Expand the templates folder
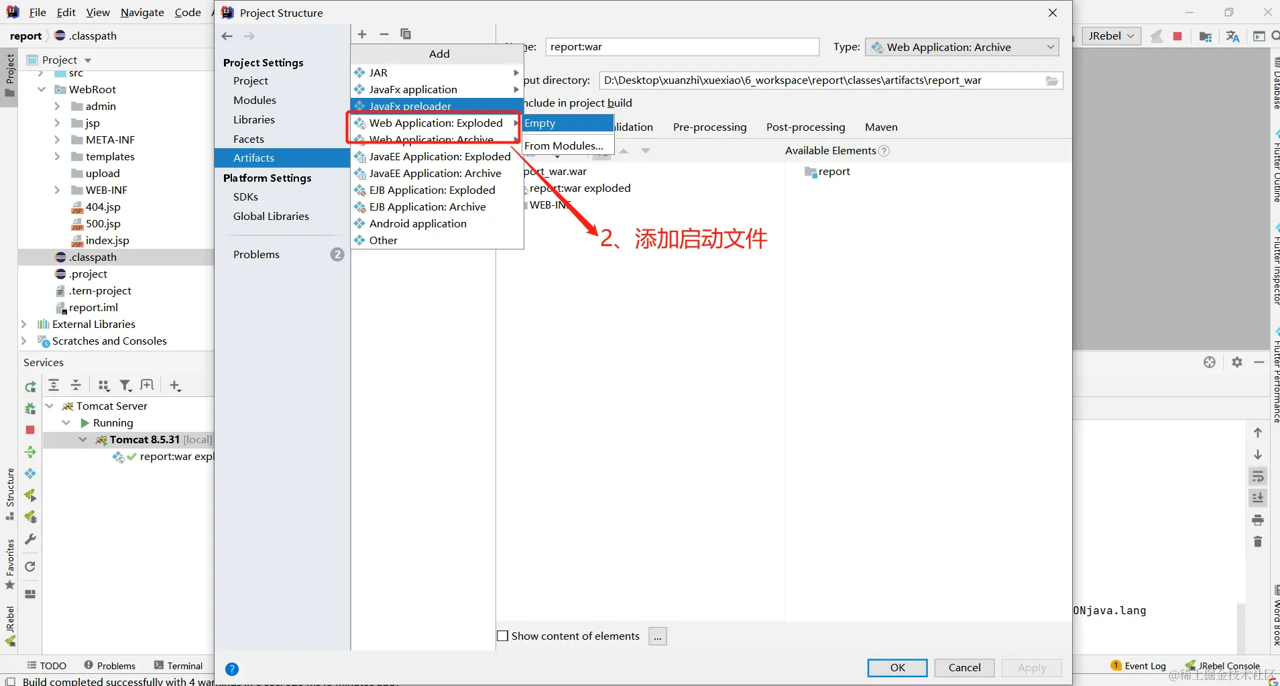Image resolution: width=1280 pixels, height=686 pixels. (x=57, y=156)
